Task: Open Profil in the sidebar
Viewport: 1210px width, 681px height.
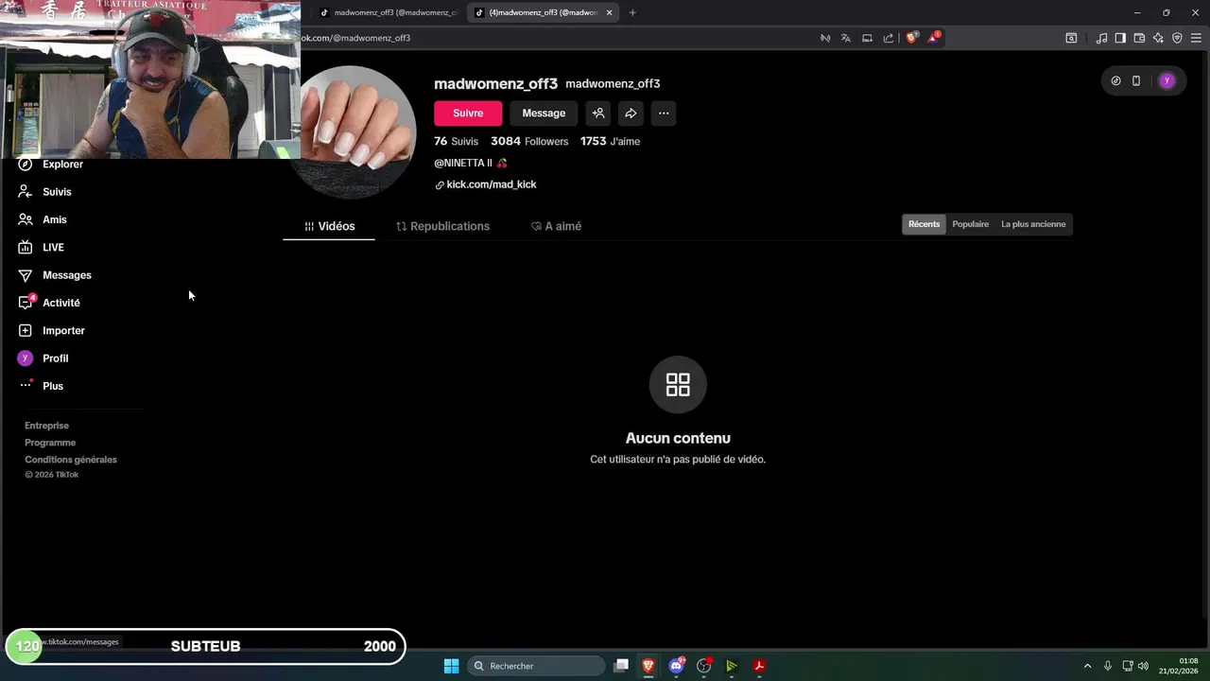Action: pos(43,358)
